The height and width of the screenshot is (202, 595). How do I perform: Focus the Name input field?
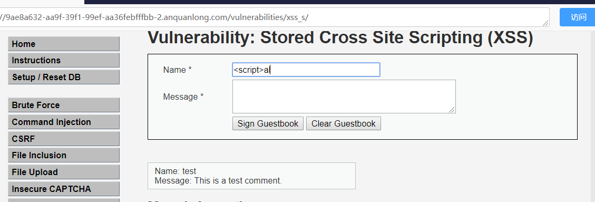306,70
